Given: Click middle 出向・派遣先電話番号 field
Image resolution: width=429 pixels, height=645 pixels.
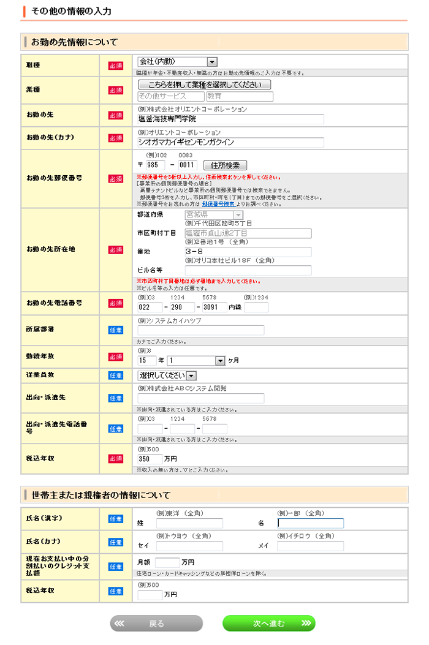Looking at the screenshot, I should (182, 429).
